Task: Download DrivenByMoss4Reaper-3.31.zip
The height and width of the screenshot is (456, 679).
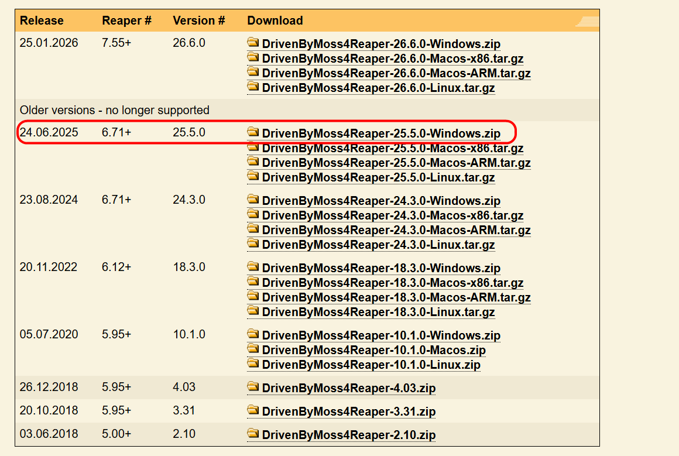Action: pos(349,411)
